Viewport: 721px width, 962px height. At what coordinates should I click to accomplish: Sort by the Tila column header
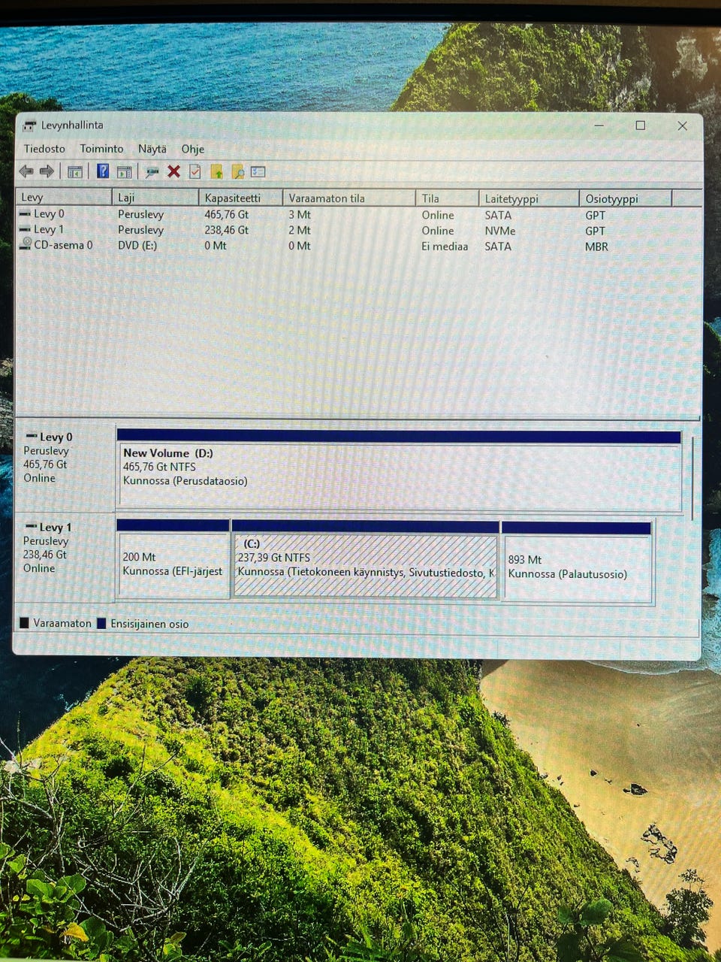coord(447,198)
